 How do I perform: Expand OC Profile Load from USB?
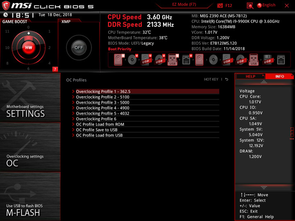(147, 135)
